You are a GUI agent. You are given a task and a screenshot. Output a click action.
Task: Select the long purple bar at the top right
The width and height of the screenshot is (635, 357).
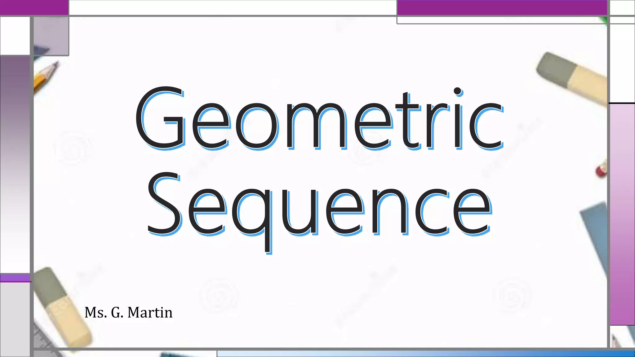tap(502, 7)
